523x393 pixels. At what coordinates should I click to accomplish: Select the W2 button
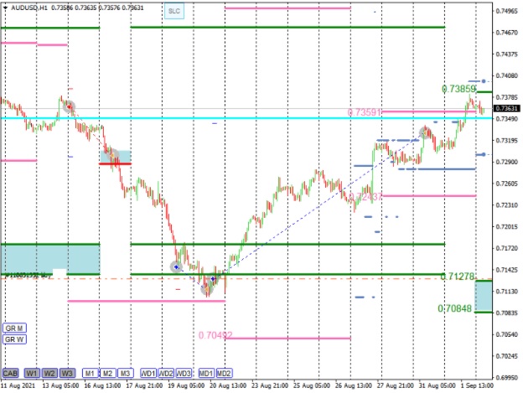[49, 373]
